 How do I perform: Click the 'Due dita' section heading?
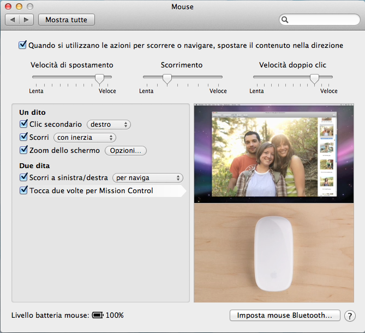point(34,166)
